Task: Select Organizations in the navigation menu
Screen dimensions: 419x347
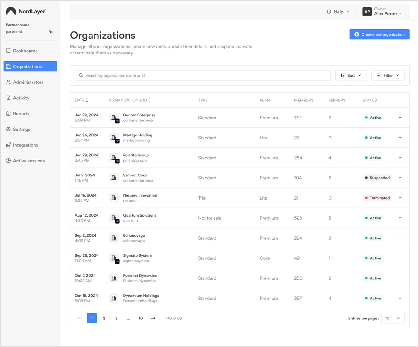Action: (27, 66)
